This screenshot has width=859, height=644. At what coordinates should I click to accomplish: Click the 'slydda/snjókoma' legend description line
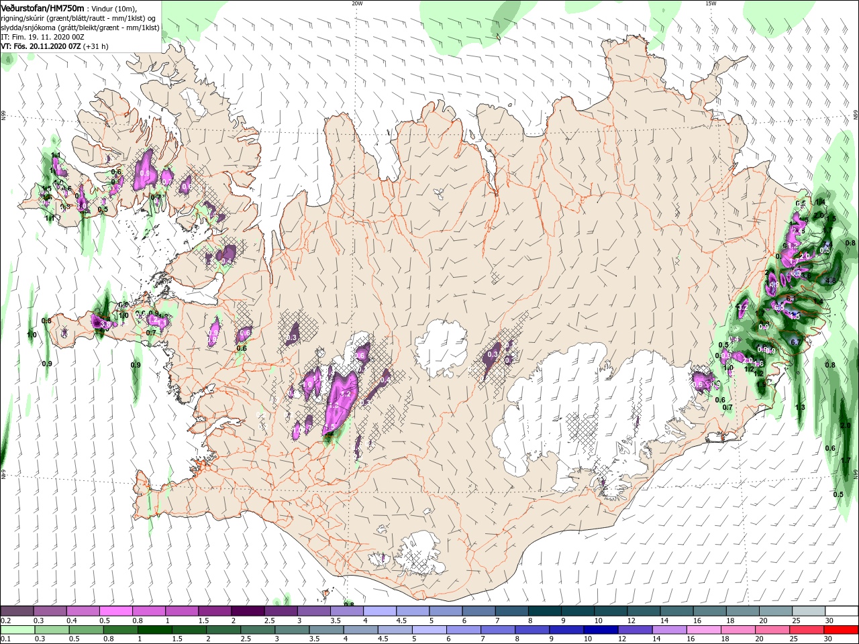(x=81, y=28)
